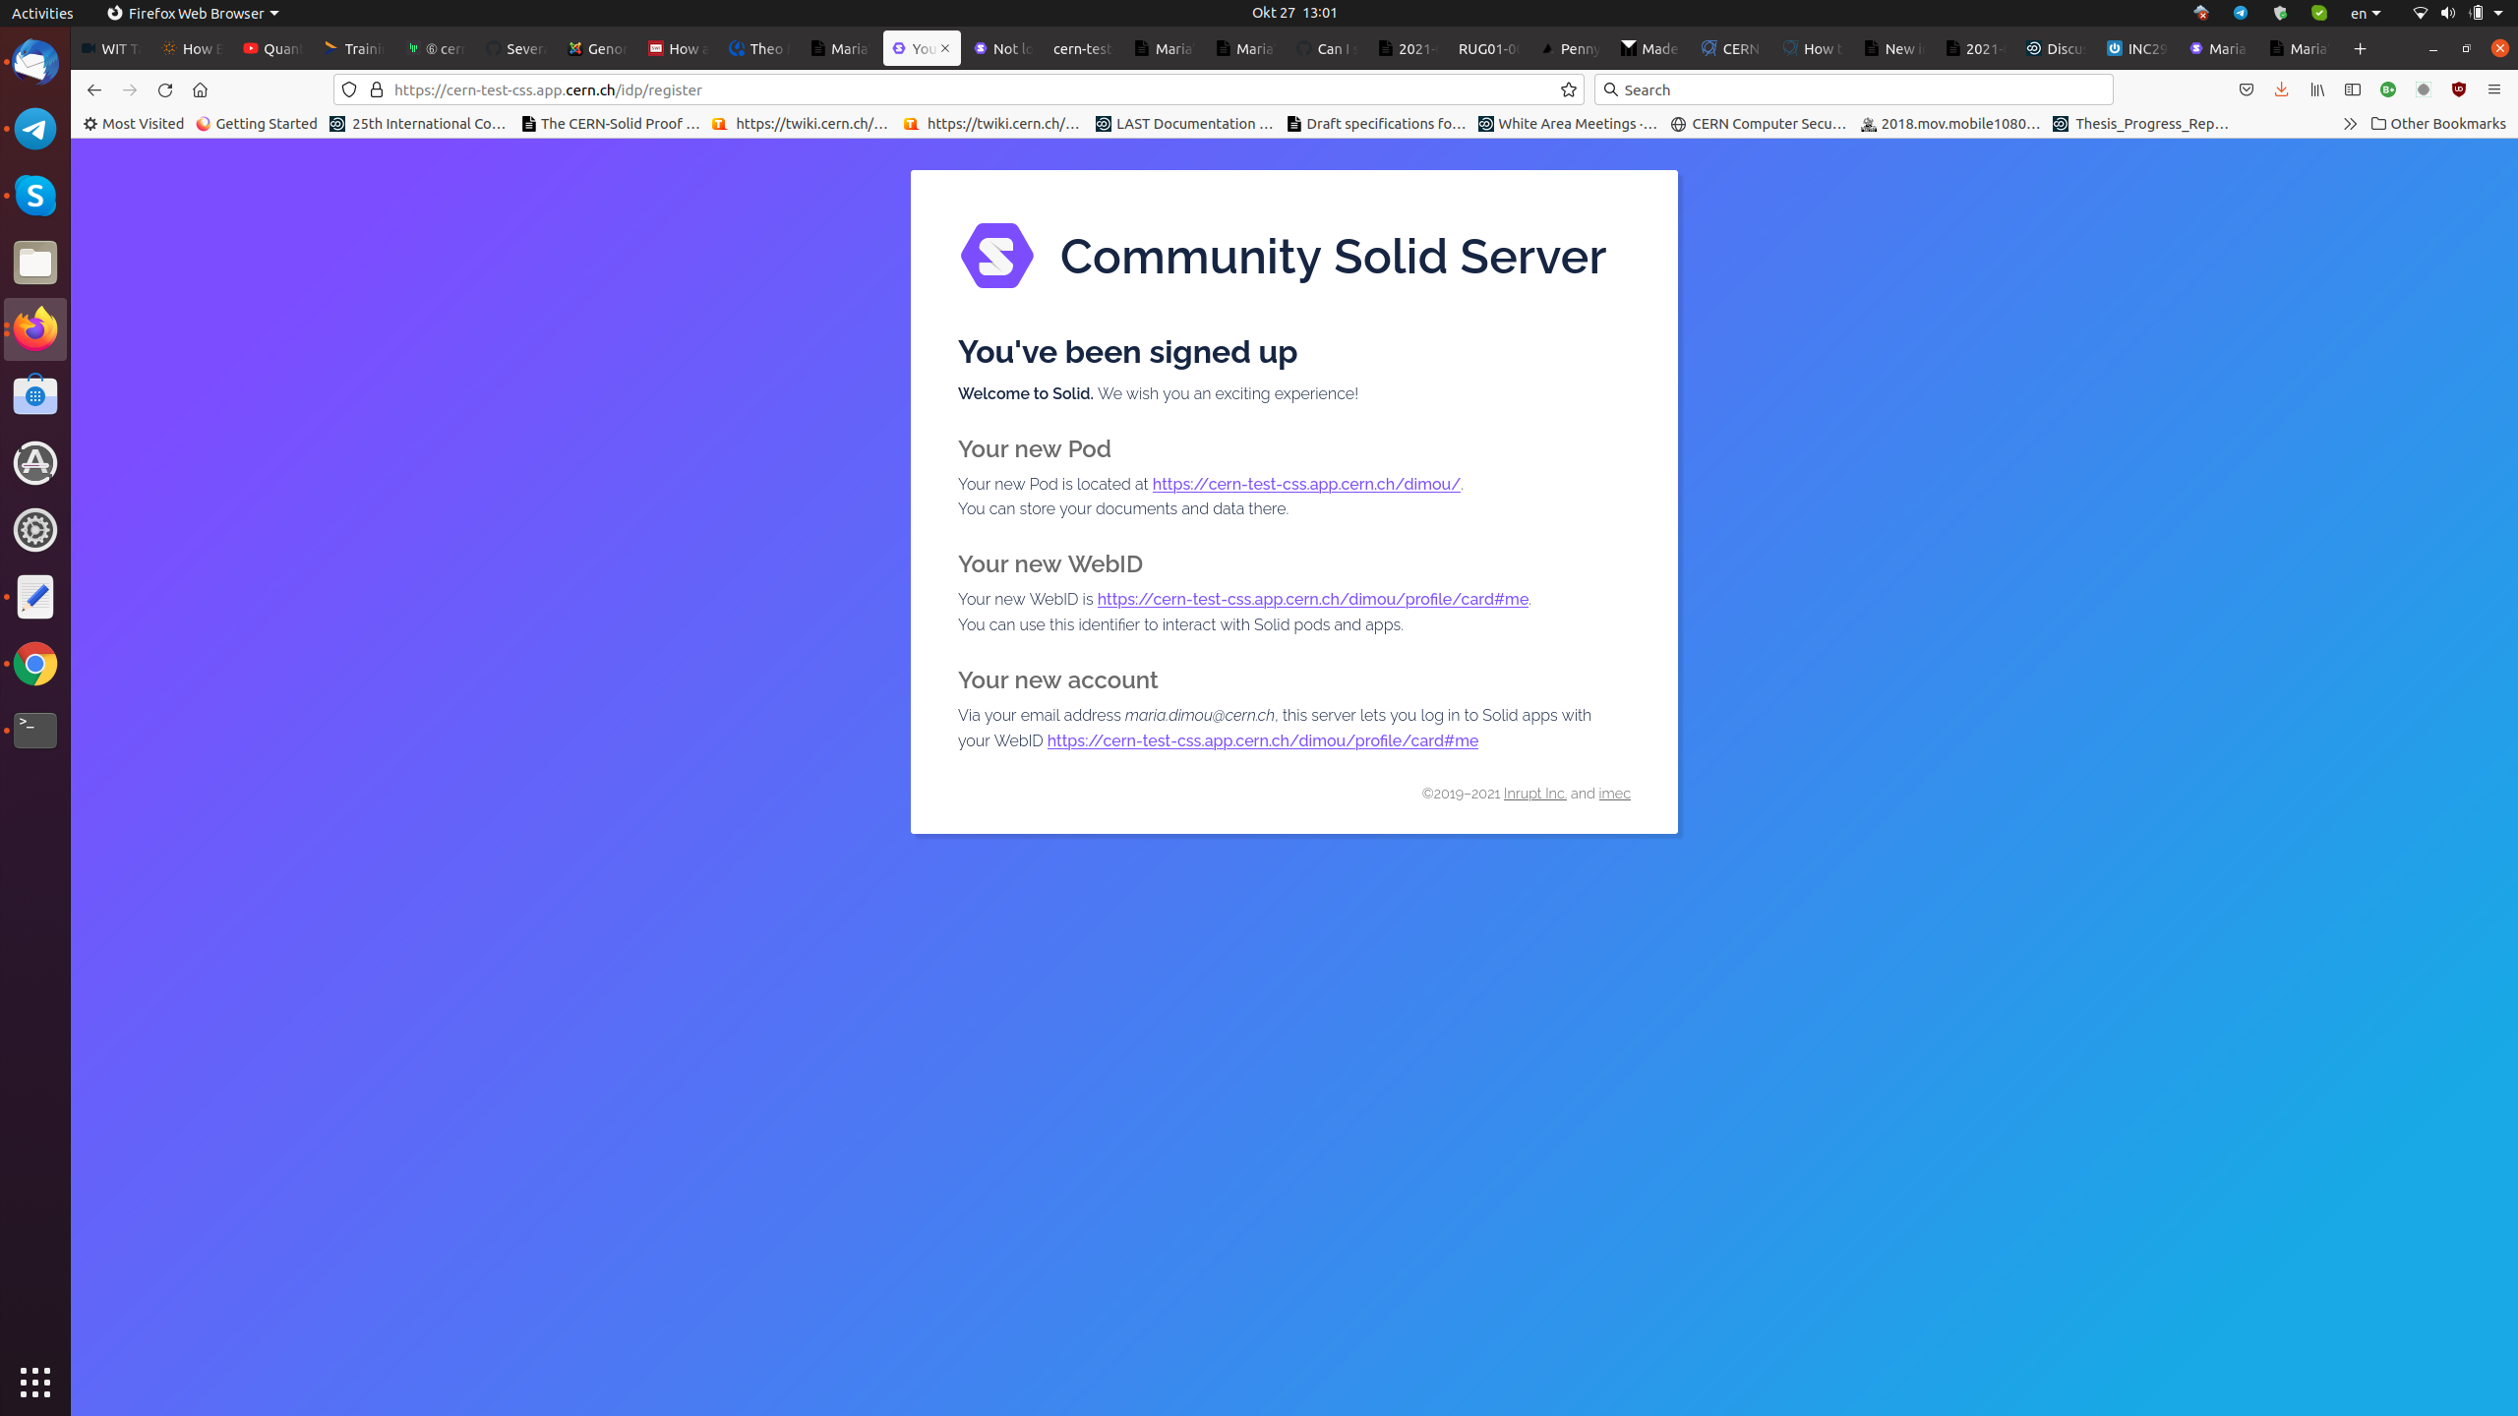2518x1416 pixels.
Task: Toggle the sidebar view icon
Action: [x=2352, y=89]
